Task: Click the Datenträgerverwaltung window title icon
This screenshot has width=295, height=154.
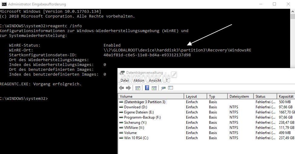Action: point(122,73)
